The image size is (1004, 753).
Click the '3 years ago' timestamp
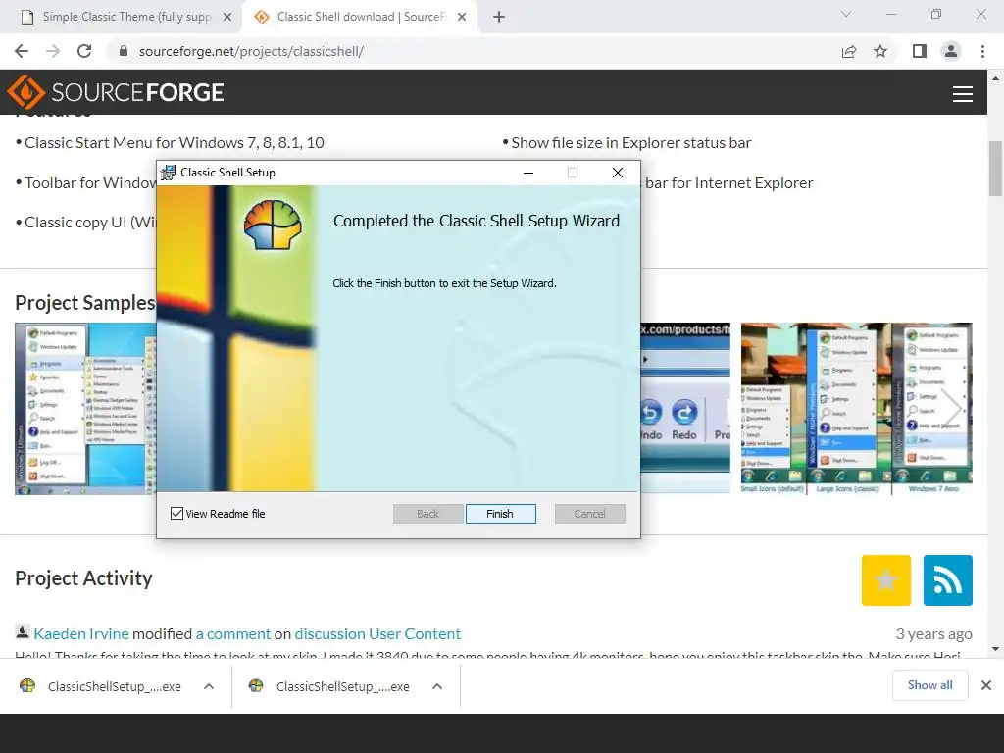pyautogui.click(x=933, y=634)
